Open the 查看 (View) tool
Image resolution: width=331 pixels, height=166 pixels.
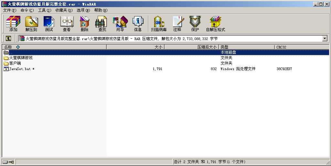67,24
